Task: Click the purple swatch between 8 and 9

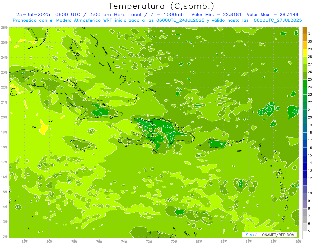Action: (x=305, y=205)
